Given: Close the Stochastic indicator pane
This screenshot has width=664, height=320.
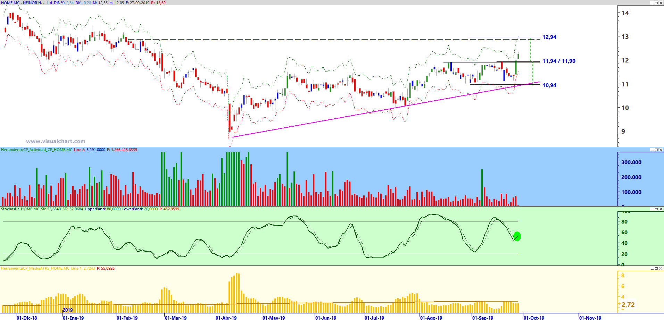Looking at the screenshot, I should coord(661,209).
